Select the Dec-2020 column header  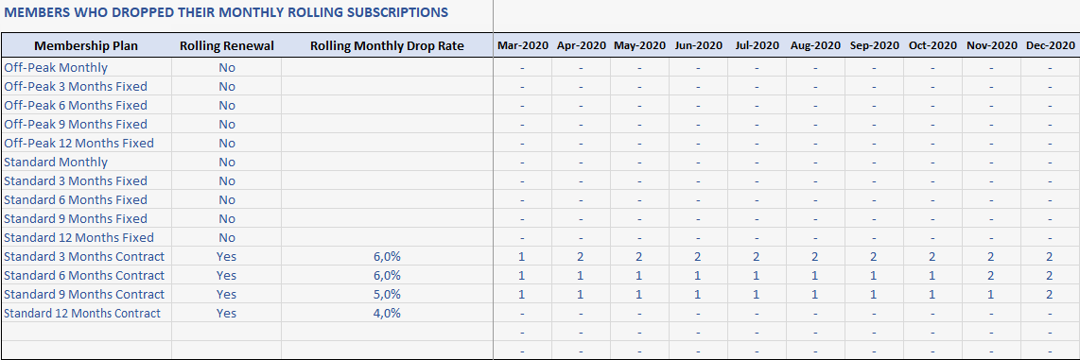[1050, 46]
